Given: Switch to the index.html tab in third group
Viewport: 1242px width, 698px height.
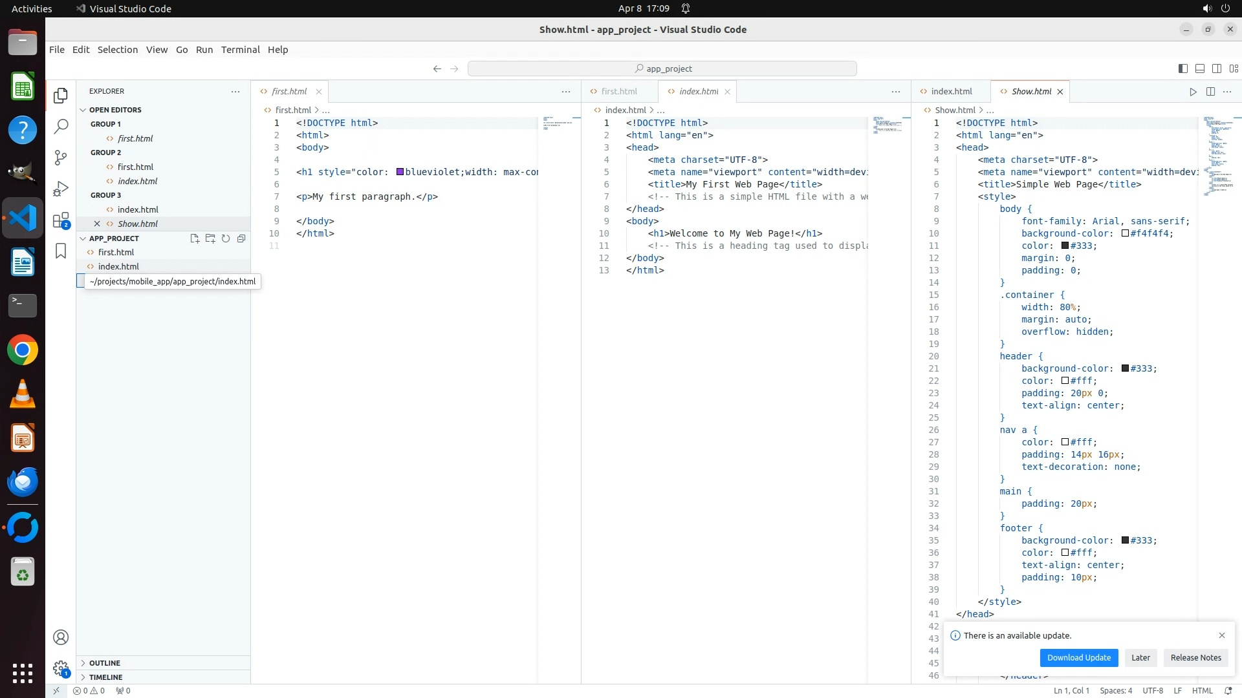Looking at the screenshot, I should click(951, 92).
